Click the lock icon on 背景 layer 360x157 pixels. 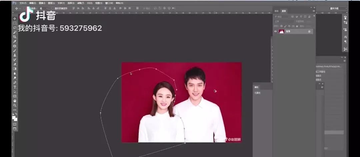click(x=309, y=31)
